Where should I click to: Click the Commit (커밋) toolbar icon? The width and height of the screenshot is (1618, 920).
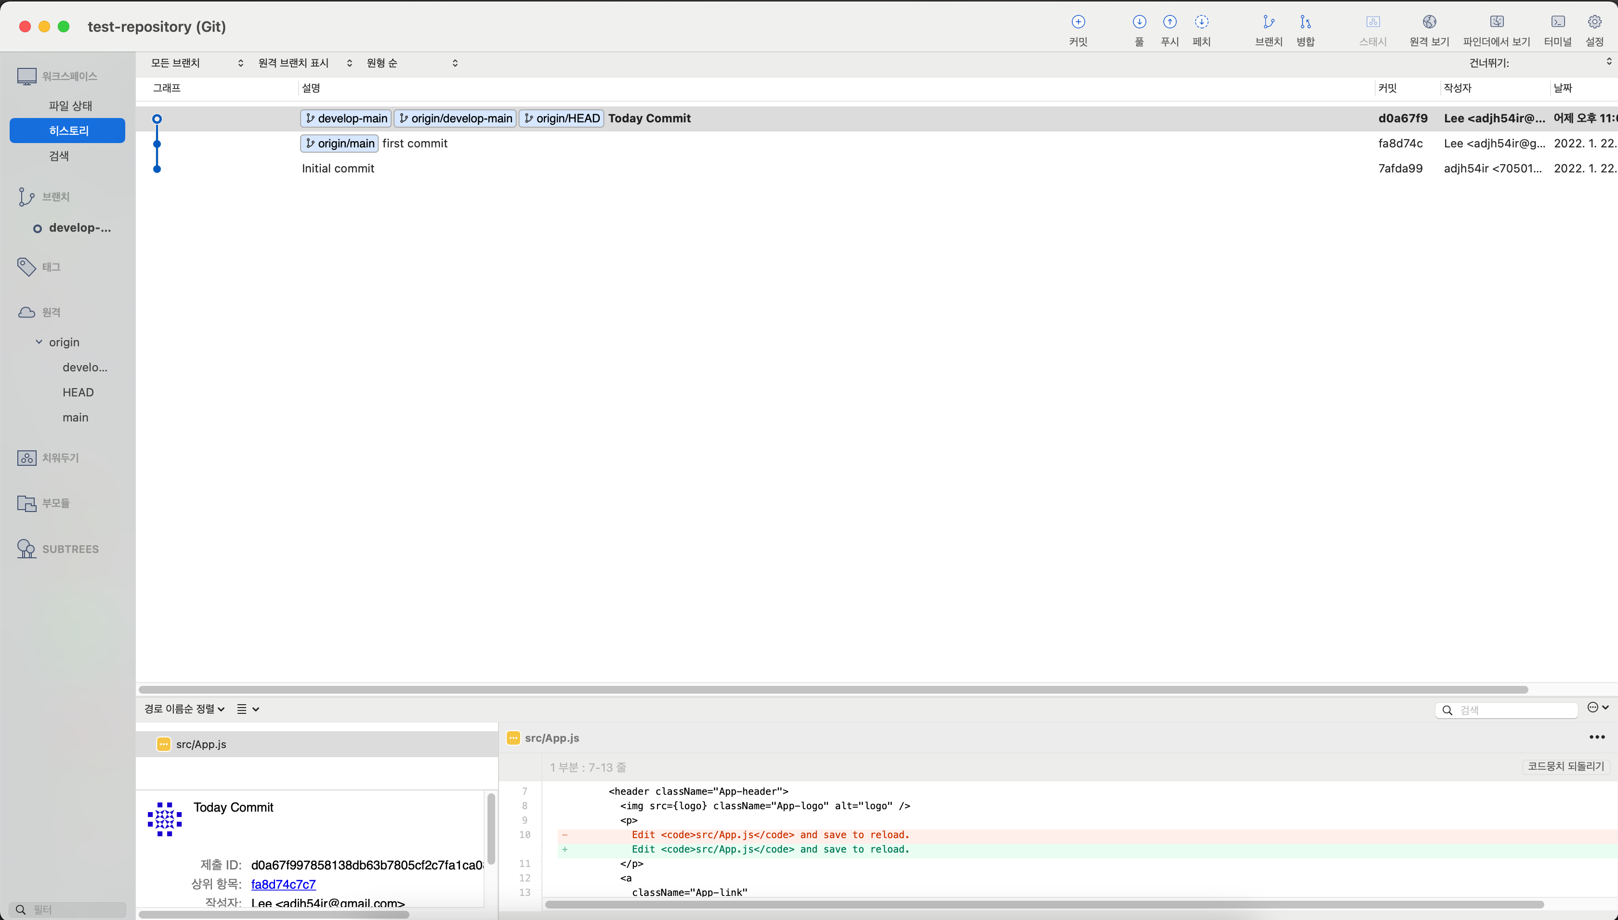(x=1078, y=23)
